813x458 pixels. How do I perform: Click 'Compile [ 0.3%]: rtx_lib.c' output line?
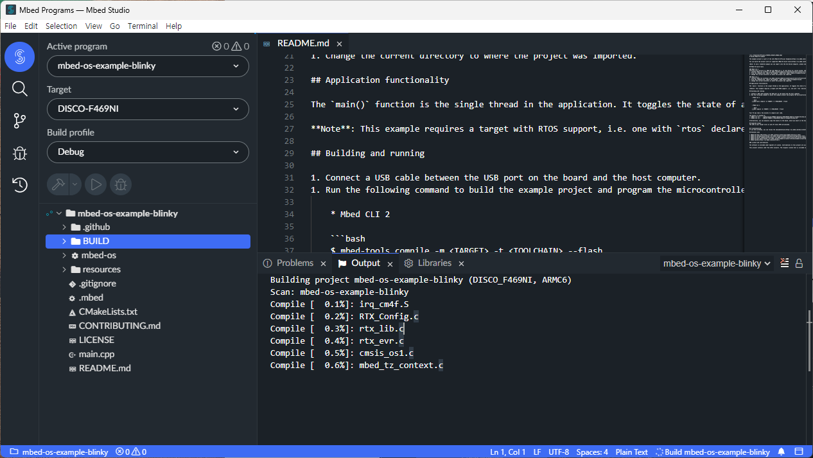pos(337,328)
